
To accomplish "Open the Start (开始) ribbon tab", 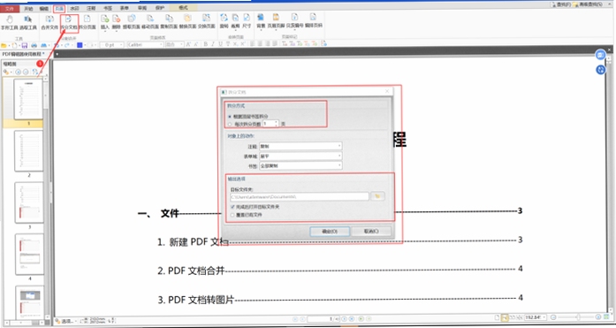I will click(x=28, y=8).
